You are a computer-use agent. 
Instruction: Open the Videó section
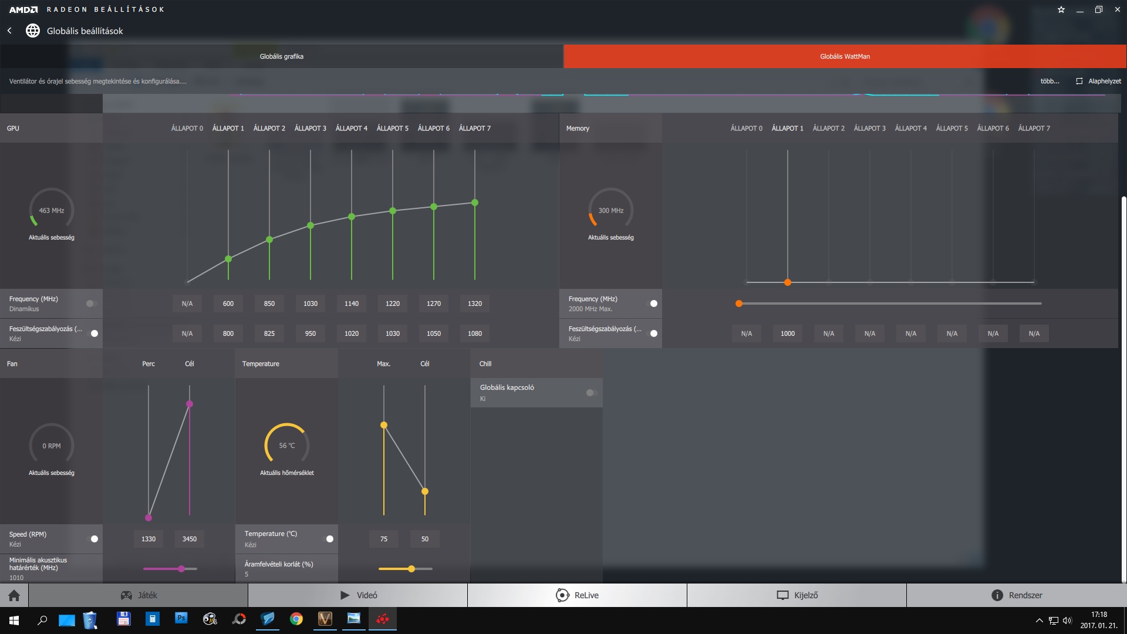358,595
